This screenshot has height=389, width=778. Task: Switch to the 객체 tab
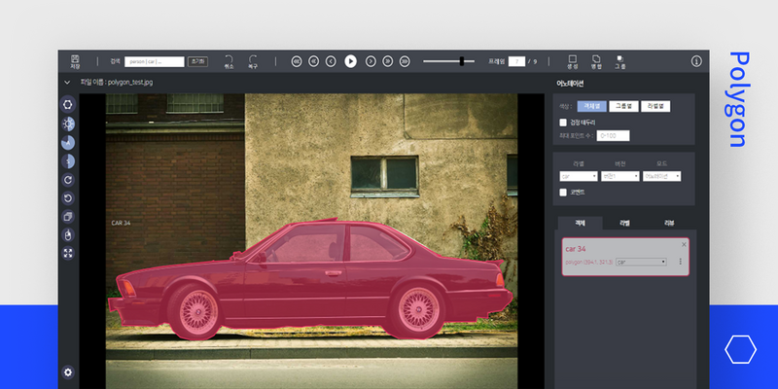pyautogui.click(x=580, y=223)
